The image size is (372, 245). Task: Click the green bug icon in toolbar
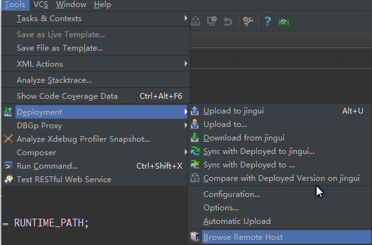284,22
